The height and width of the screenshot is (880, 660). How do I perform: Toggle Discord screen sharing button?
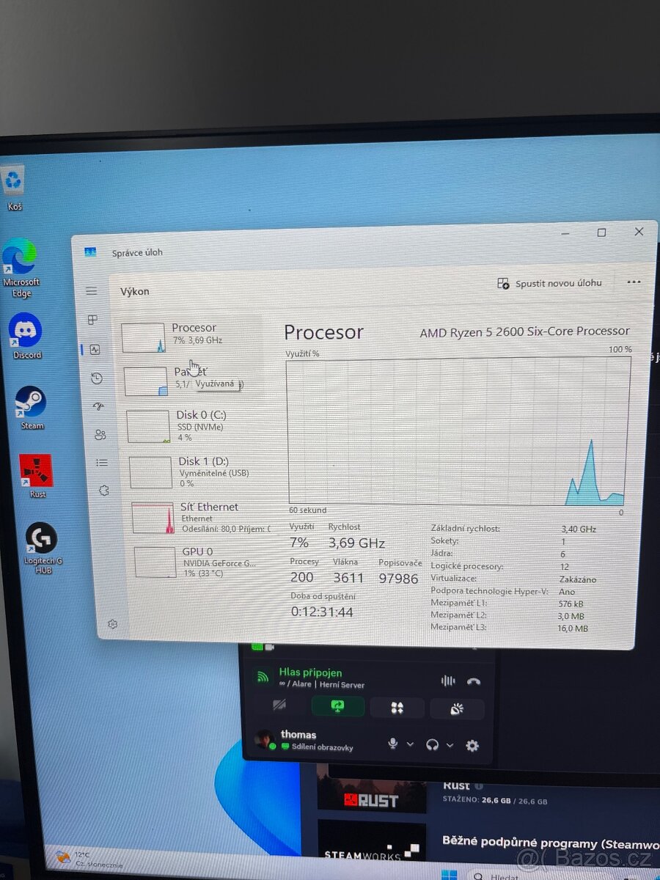click(338, 706)
